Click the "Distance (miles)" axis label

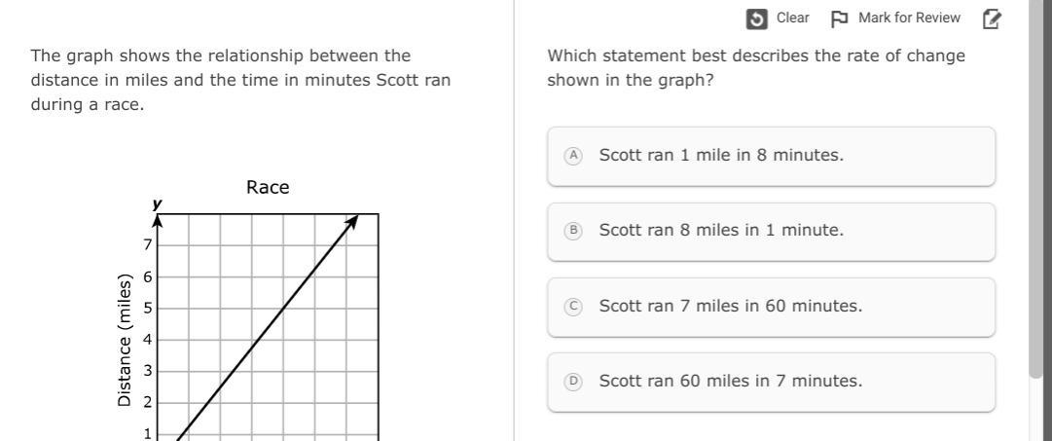point(125,341)
